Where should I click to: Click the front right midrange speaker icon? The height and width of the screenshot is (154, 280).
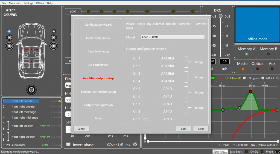point(54,38)
